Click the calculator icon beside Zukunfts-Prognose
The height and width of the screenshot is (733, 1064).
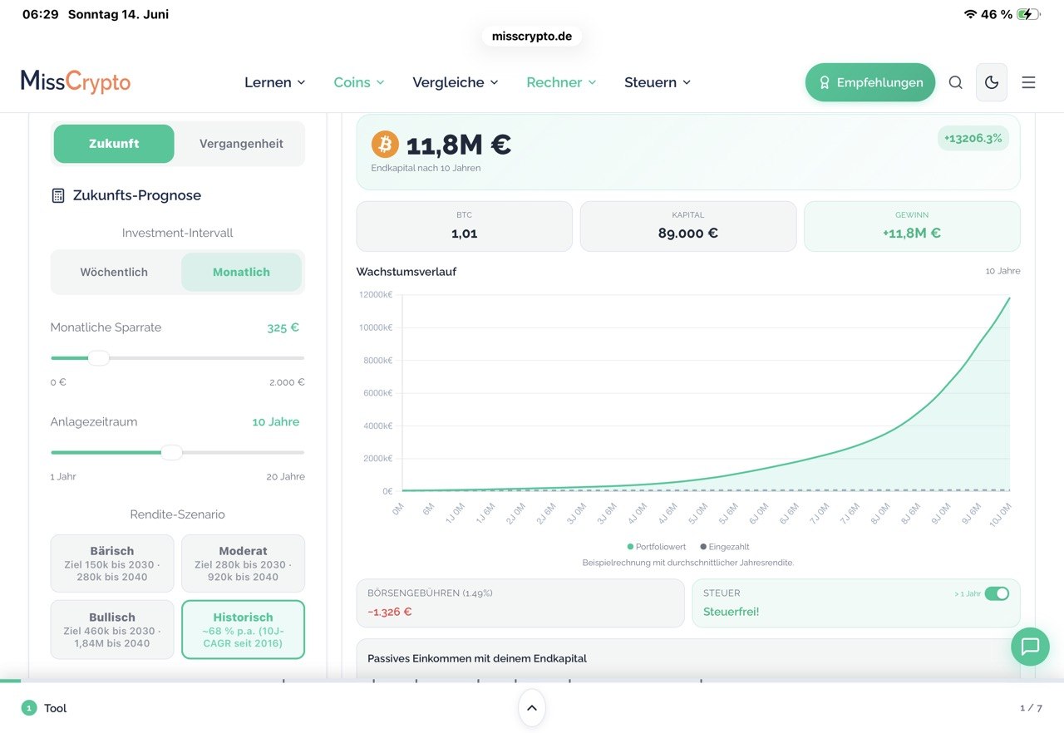(x=58, y=196)
